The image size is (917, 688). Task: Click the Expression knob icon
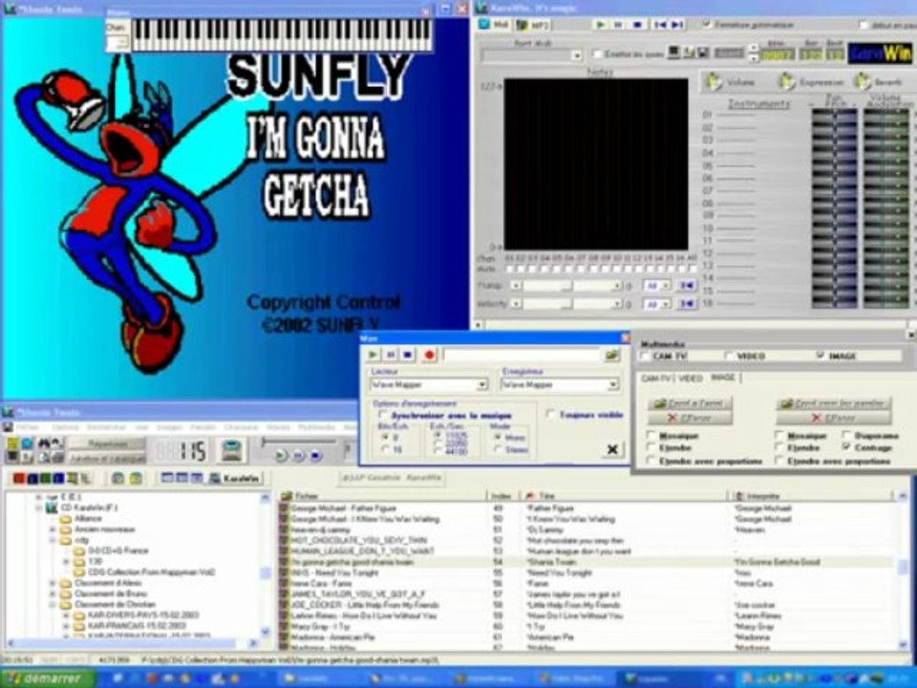coord(787,81)
